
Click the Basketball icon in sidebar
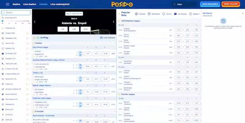click(3, 38)
